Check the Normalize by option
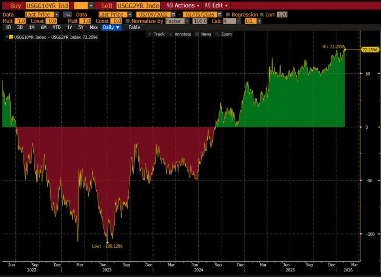Screen dimensions: 381x277 pos(128,21)
